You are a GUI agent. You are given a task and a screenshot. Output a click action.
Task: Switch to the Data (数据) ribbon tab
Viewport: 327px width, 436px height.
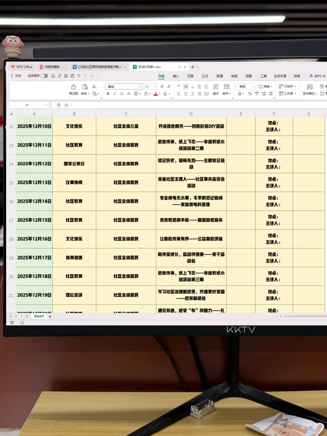(x=220, y=76)
